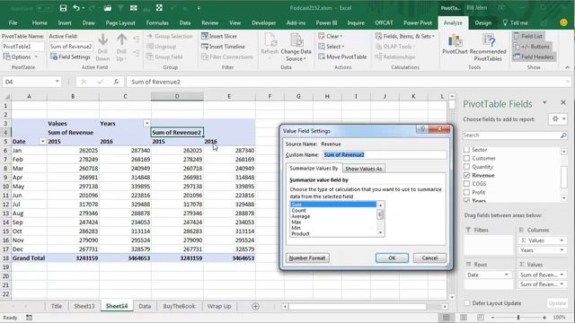Open the Formulas ribbon tab

(x=157, y=22)
